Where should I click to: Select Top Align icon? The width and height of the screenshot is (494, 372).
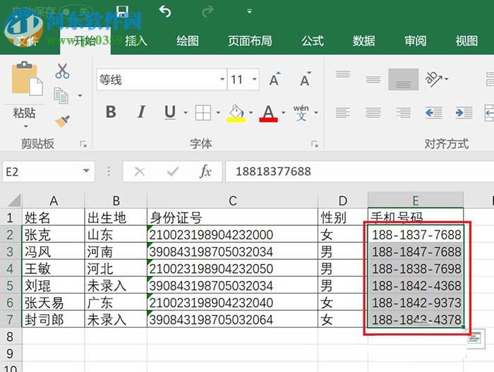coord(342,76)
